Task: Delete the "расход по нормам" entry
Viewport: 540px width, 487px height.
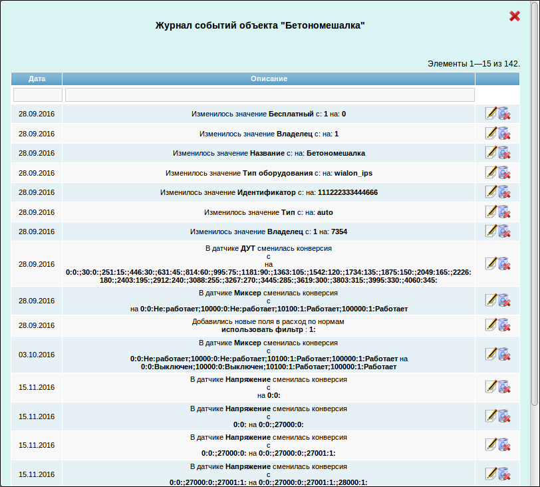Action: click(x=504, y=325)
